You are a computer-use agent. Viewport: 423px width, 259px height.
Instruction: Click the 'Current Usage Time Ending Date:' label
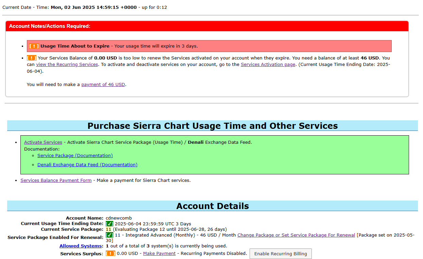point(62,223)
